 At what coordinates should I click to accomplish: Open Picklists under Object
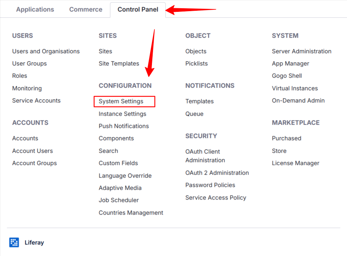pyautogui.click(x=196, y=63)
